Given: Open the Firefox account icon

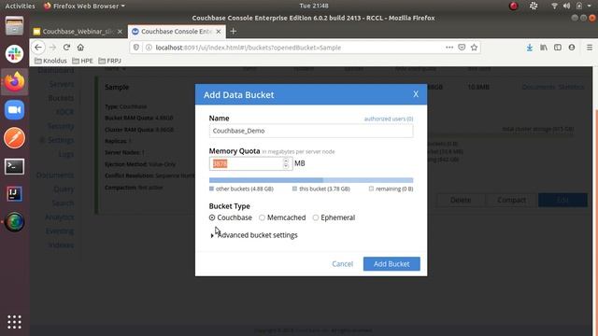Looking at the screenshot, I should (571, 48).
